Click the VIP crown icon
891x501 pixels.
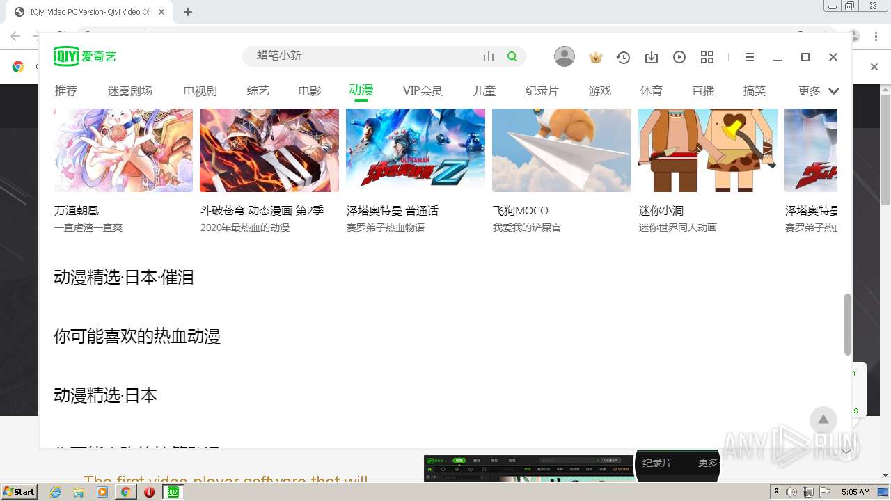point(595,57)
